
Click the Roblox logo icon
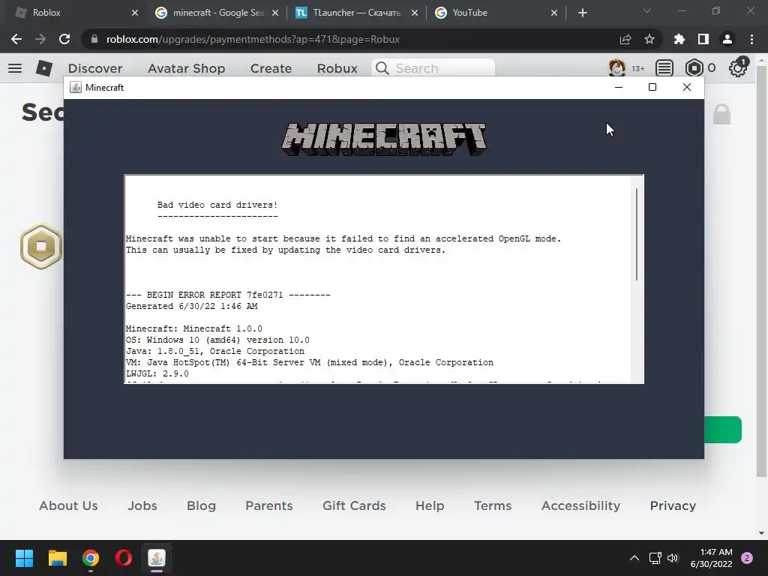44,68
